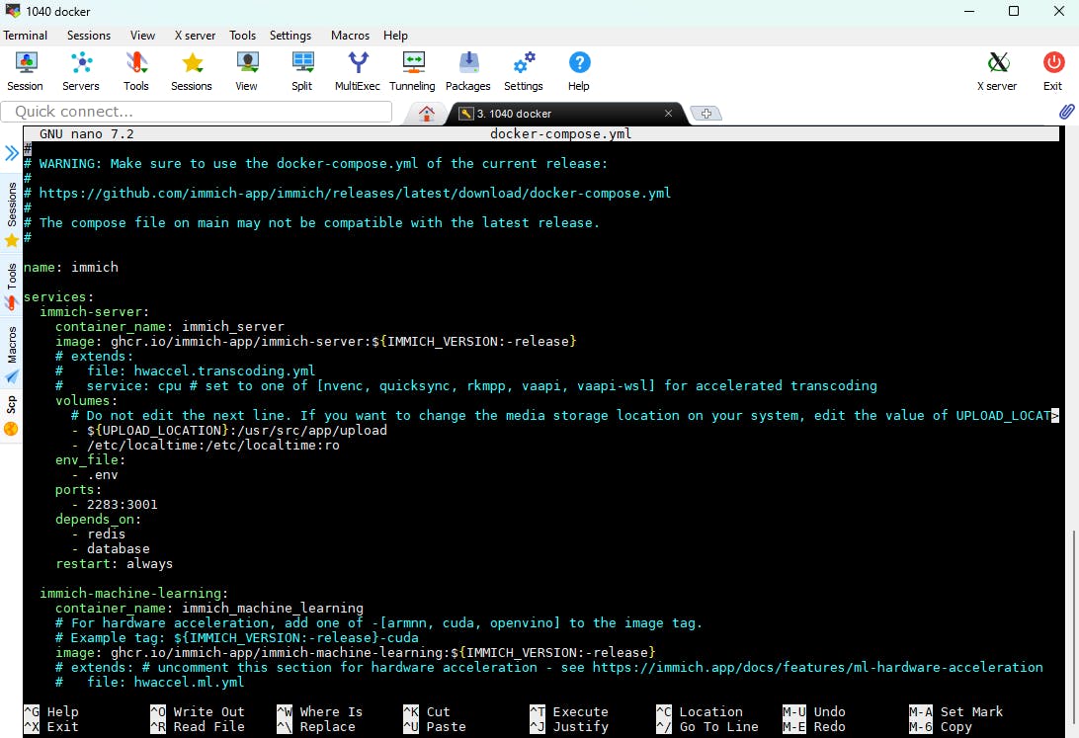Click the nano 'Replace' shortcut
This screenshot has width=1079, height=738.
(x=316, y=727)
